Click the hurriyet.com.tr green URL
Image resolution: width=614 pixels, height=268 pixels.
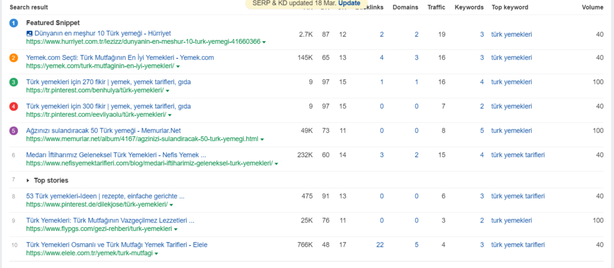[143, 41]
